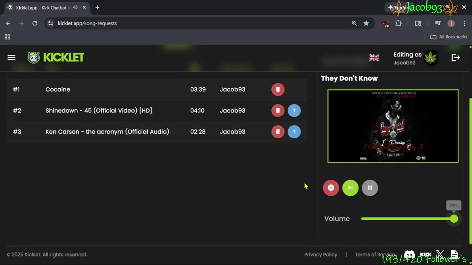The height and width of the screenshot is (265, 472).
Task: Open the Terms of Service link
Action: 375,254
